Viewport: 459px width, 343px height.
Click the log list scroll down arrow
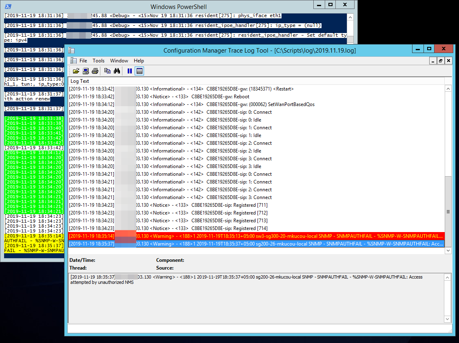point(448,251)
